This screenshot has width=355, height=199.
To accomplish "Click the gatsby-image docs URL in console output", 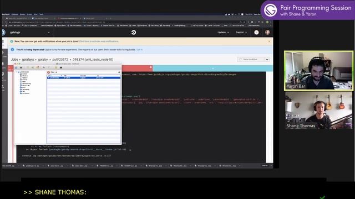I will [x=187, y=75].
